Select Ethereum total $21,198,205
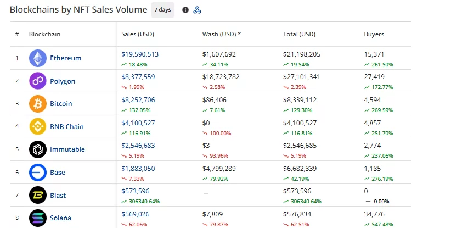451x228 pixels. [302, 54]
